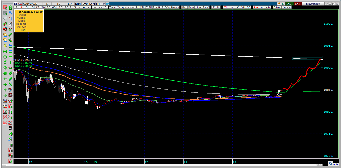Select the A monthly period

tap(84, 7)
